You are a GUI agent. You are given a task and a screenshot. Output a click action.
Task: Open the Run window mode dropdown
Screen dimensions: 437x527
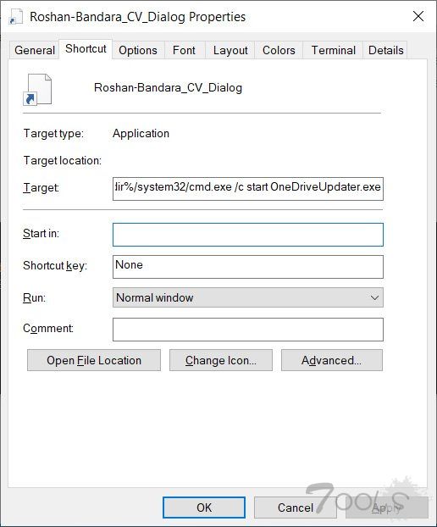click(248, 297)
